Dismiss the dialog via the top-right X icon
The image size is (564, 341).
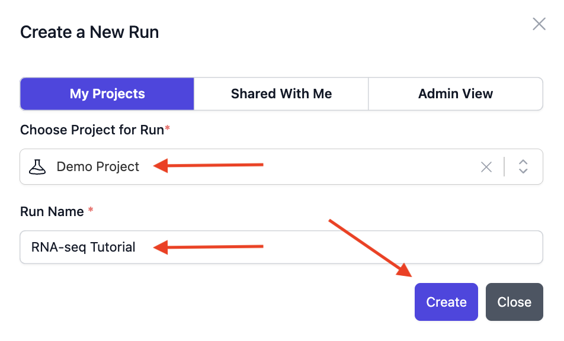(x=539, y=24)
